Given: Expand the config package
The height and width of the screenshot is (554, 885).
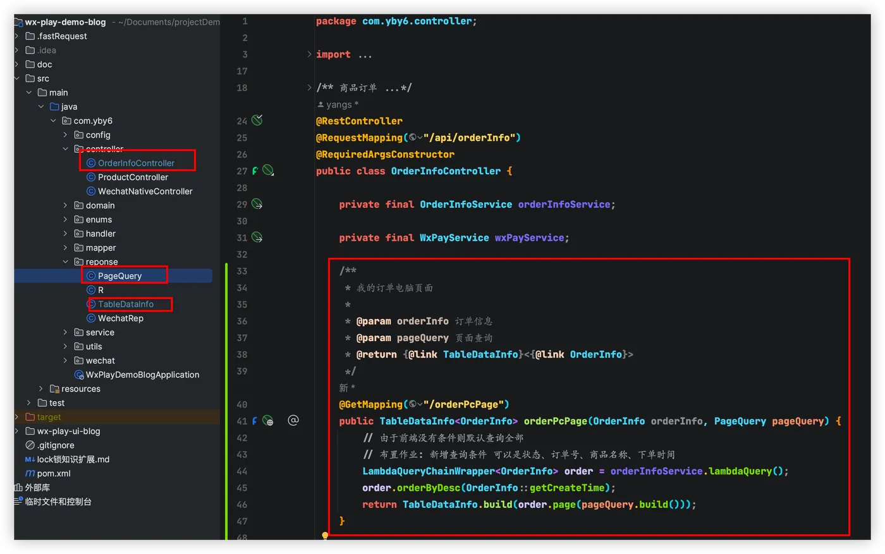Looking at the screenshot, I should click(65, 135).
